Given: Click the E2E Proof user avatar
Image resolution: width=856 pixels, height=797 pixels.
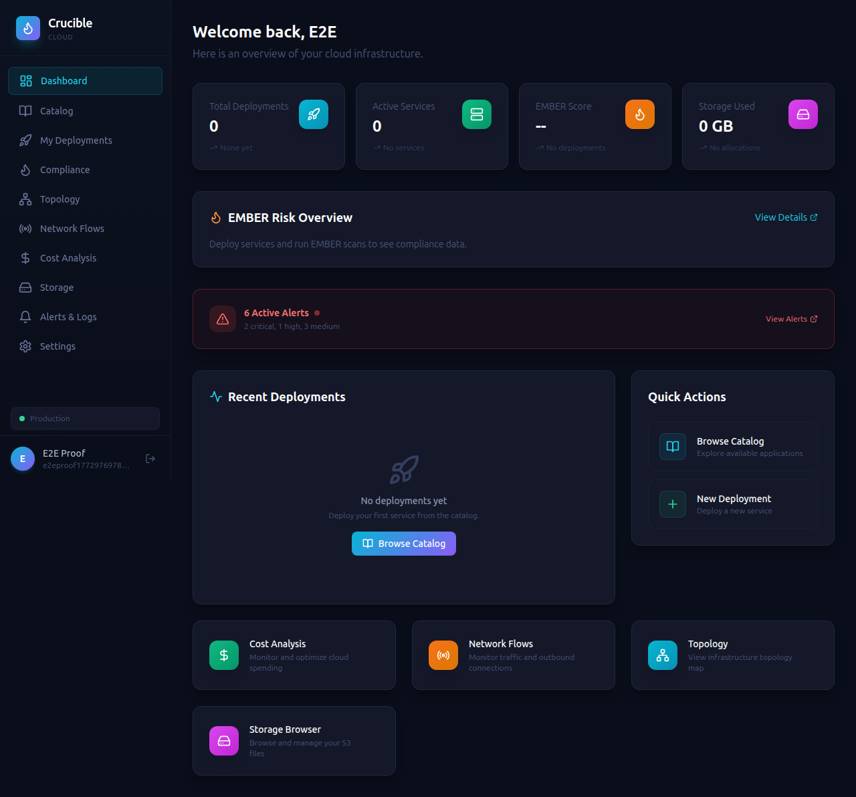Looking at the screenshot, I should (x=22, y=459).
